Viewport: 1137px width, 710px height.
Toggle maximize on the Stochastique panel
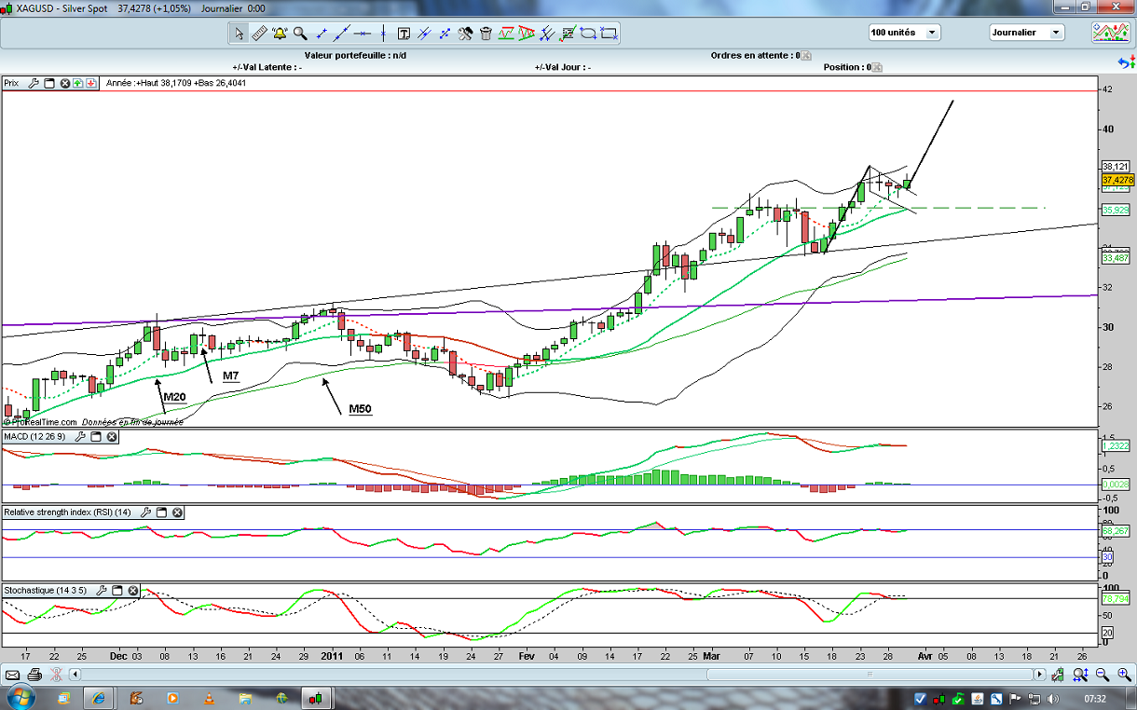click(x=117, y=591)
